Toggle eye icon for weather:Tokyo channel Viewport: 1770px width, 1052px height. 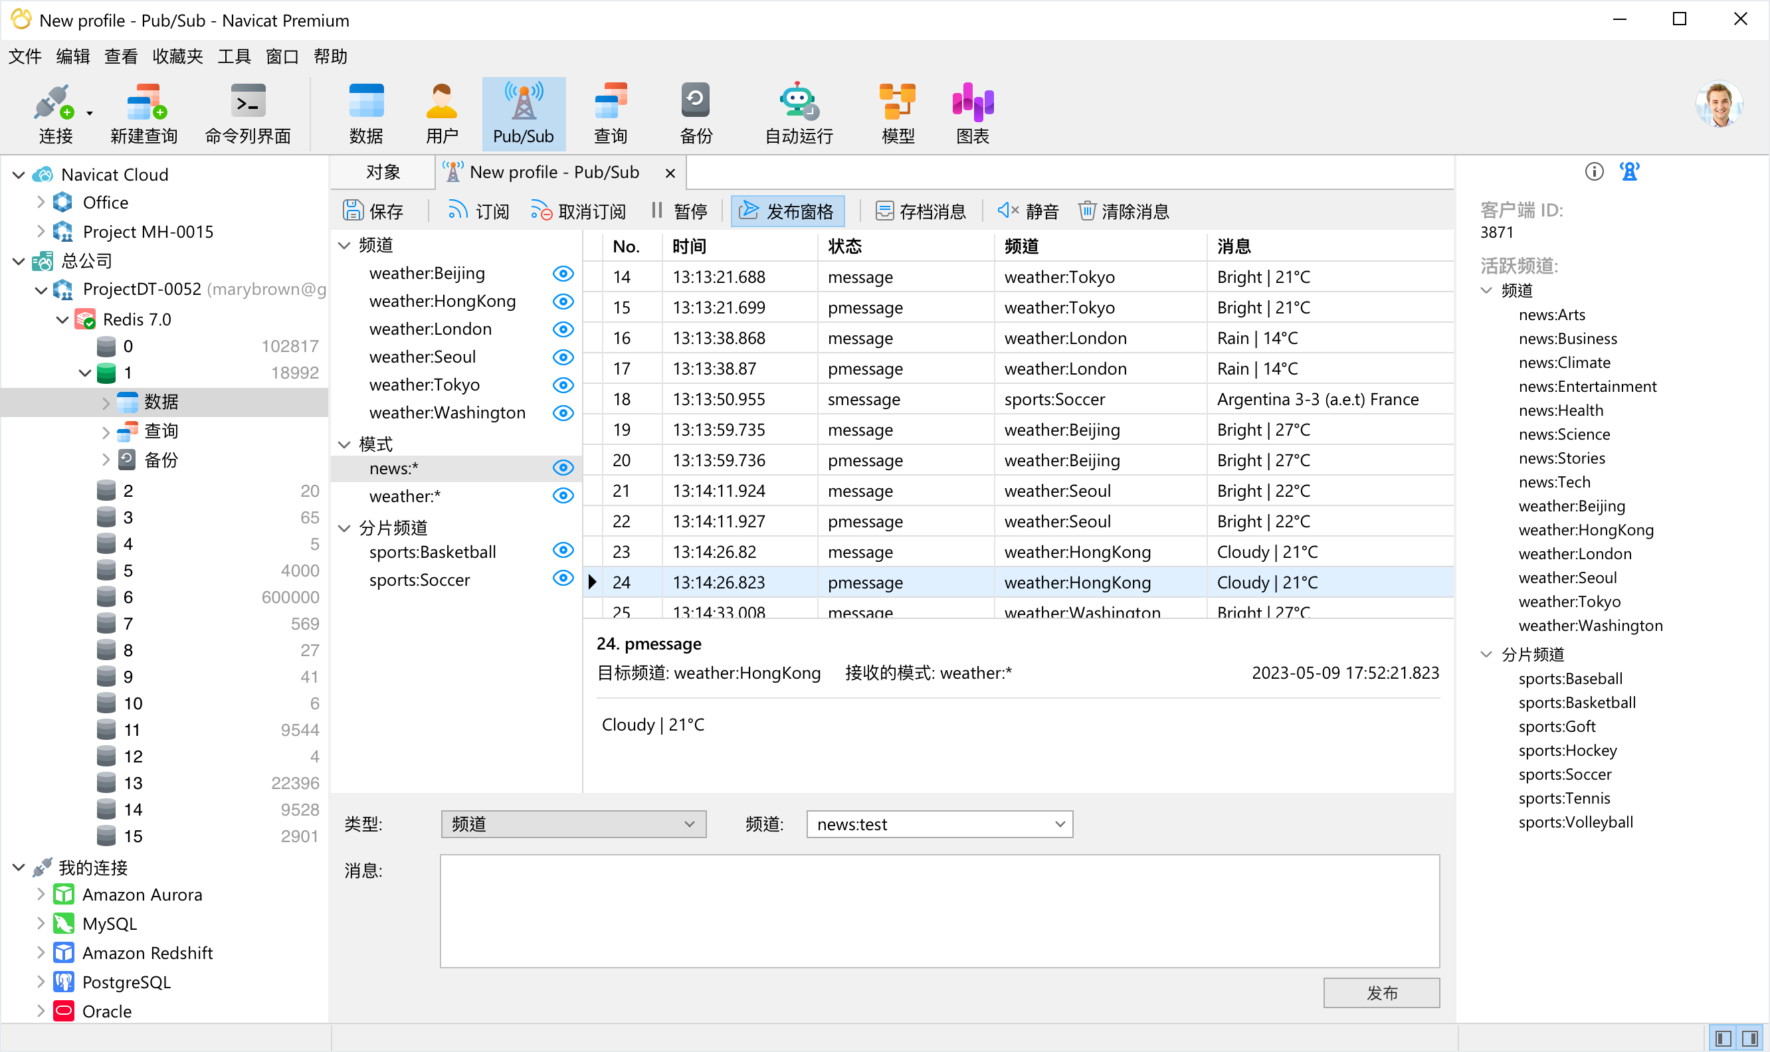[x=563, y=385]
